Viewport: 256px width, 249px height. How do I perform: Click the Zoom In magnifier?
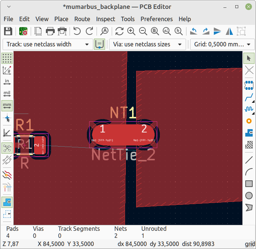pyautogui.click(x=131, y=31)
